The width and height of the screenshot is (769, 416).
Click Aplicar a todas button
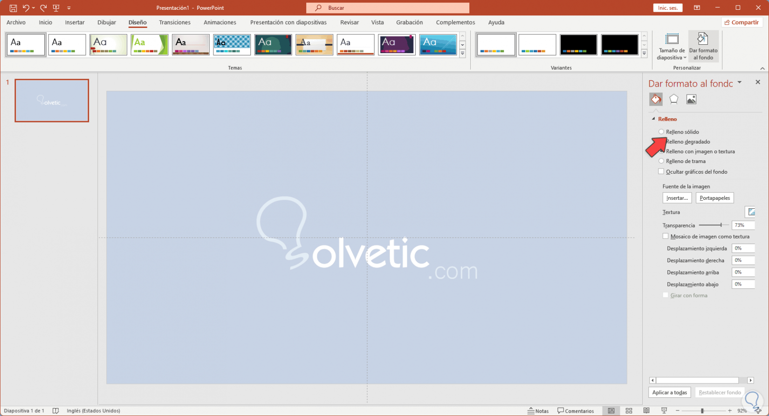pos(670,392)
